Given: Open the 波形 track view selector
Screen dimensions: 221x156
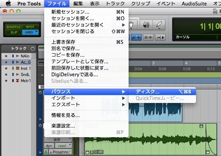Looking at the screenshot, I should [x=58, y=140].
